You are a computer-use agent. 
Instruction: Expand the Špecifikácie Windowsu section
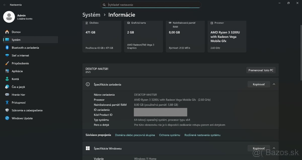click(274, 148)
